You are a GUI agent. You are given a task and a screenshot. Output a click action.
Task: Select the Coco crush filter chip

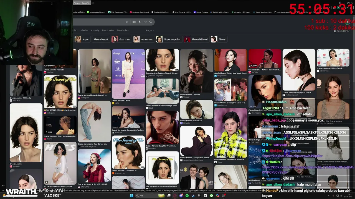121,39
